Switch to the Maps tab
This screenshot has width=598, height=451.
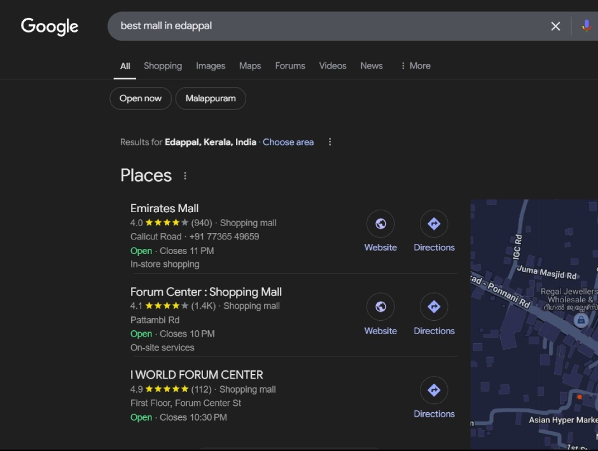click(x=250, y=66)
